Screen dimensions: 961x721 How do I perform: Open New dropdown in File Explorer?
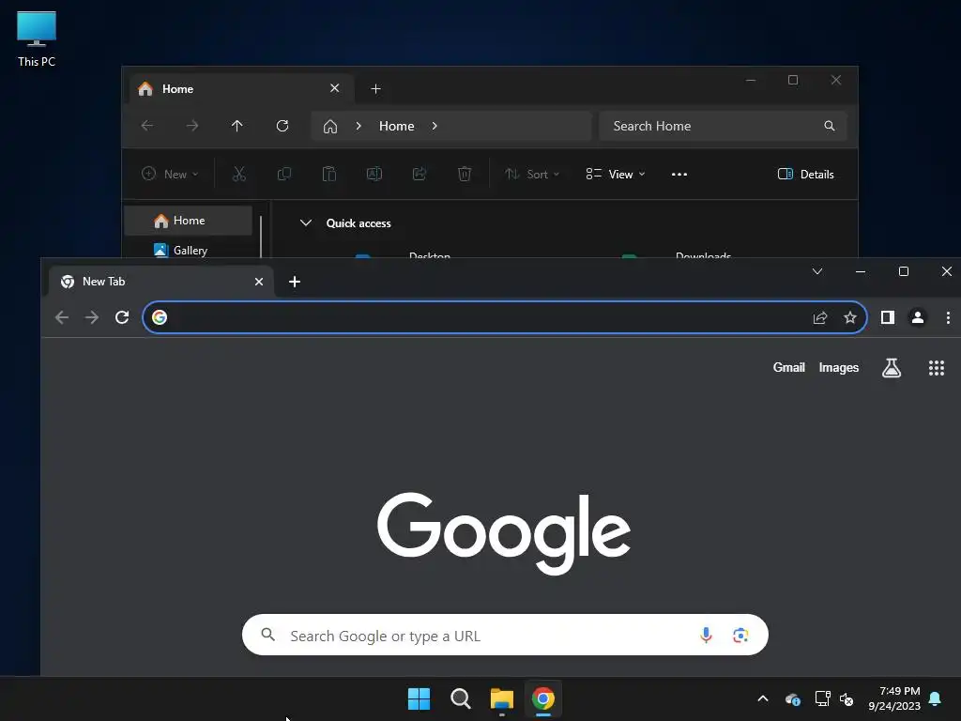pos(170,174)
